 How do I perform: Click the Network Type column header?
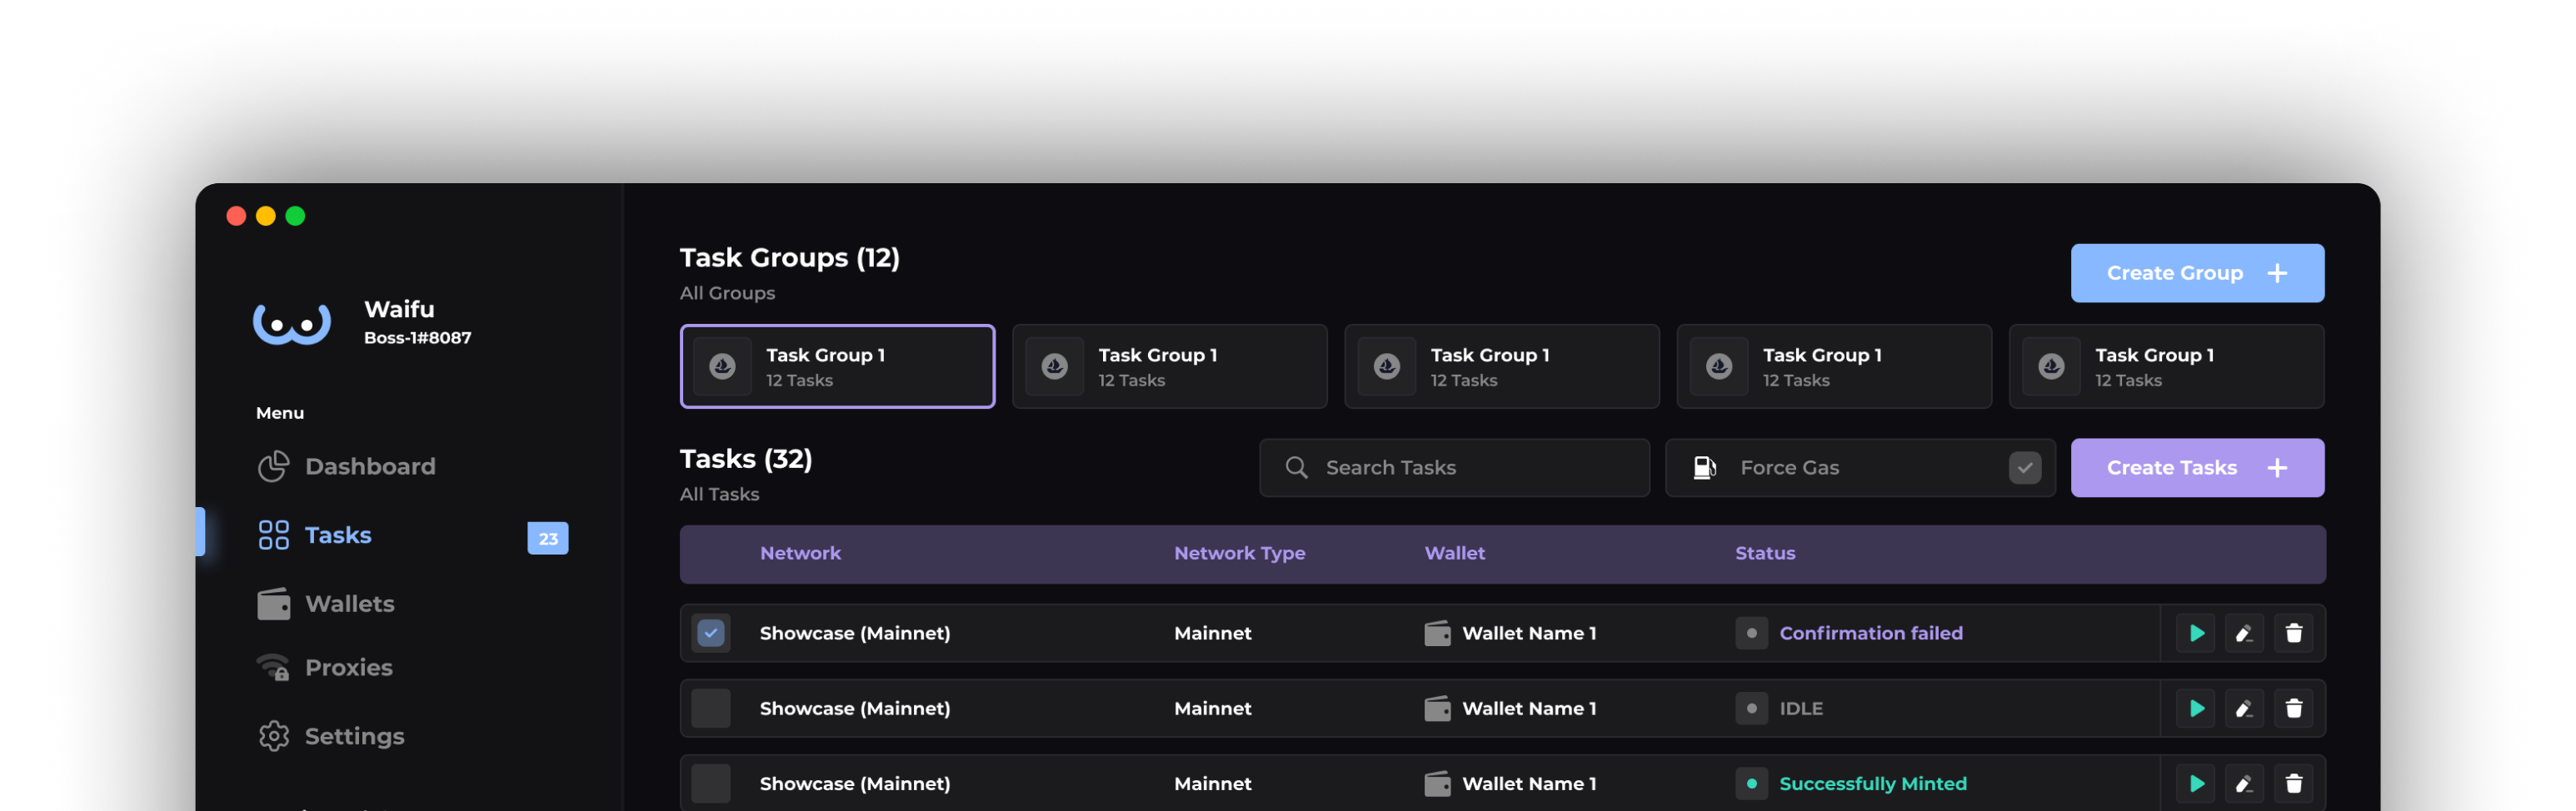pos(1239,554)
